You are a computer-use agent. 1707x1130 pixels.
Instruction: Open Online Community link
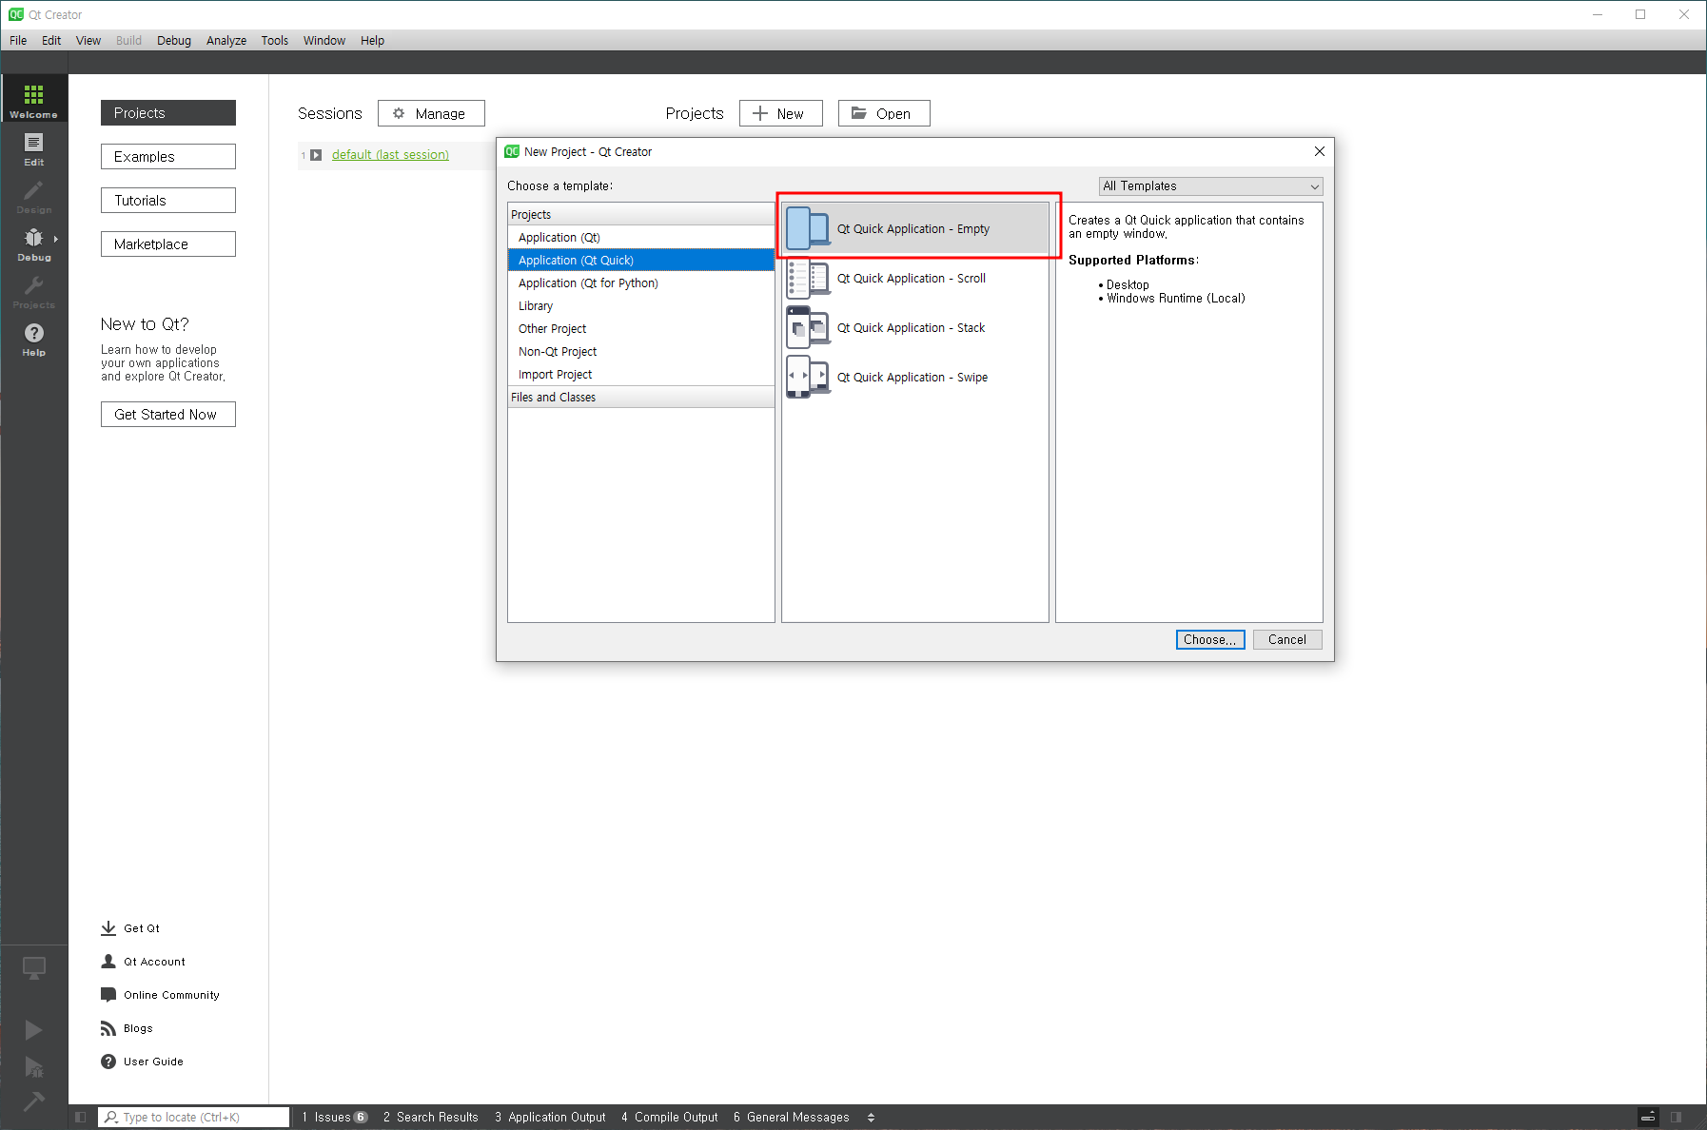[160, 995]
